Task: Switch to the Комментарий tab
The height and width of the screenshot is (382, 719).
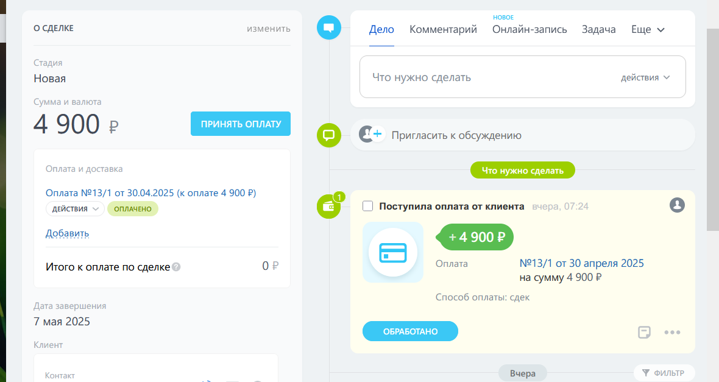Action: [443, 30]
